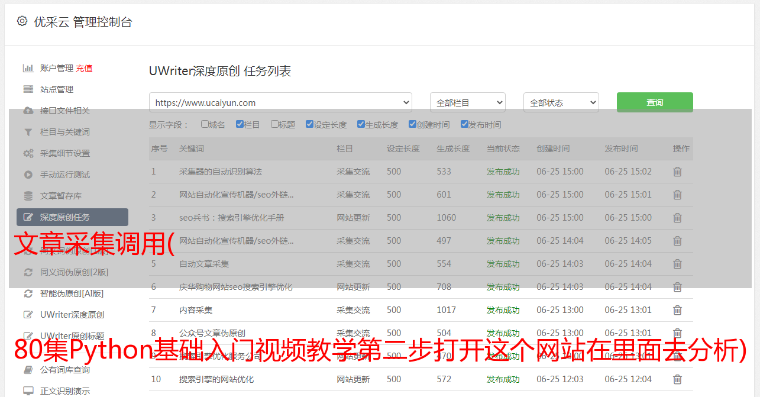Open the site URL dropdown https://www.ucaiyun.com
The image size is (760, 397).
[x=280, y=102]
